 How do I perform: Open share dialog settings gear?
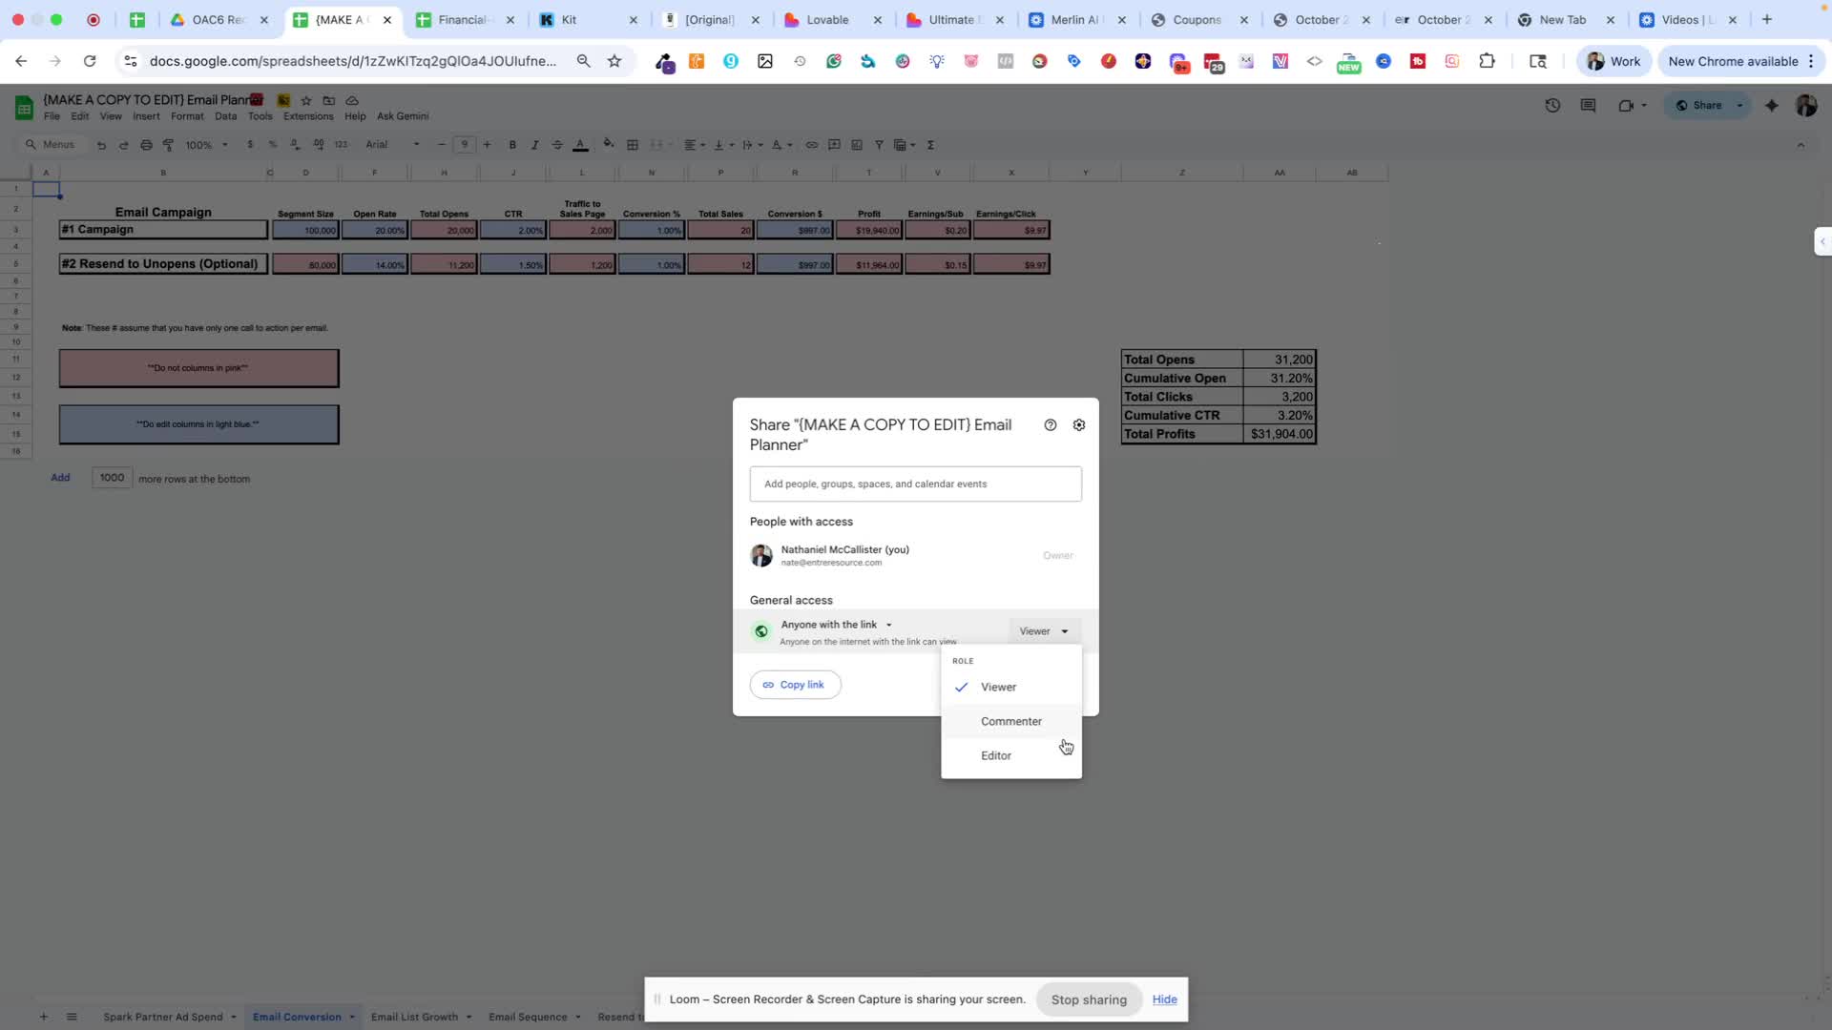point(1079,425)
